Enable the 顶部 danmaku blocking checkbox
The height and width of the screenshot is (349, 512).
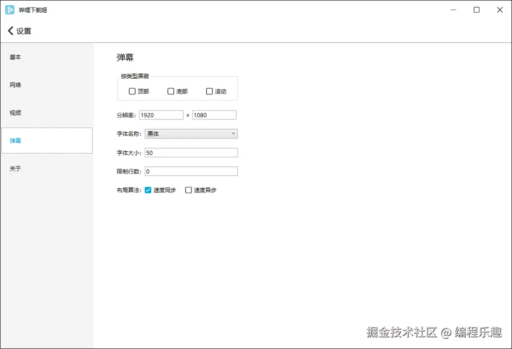pos(132,91)
